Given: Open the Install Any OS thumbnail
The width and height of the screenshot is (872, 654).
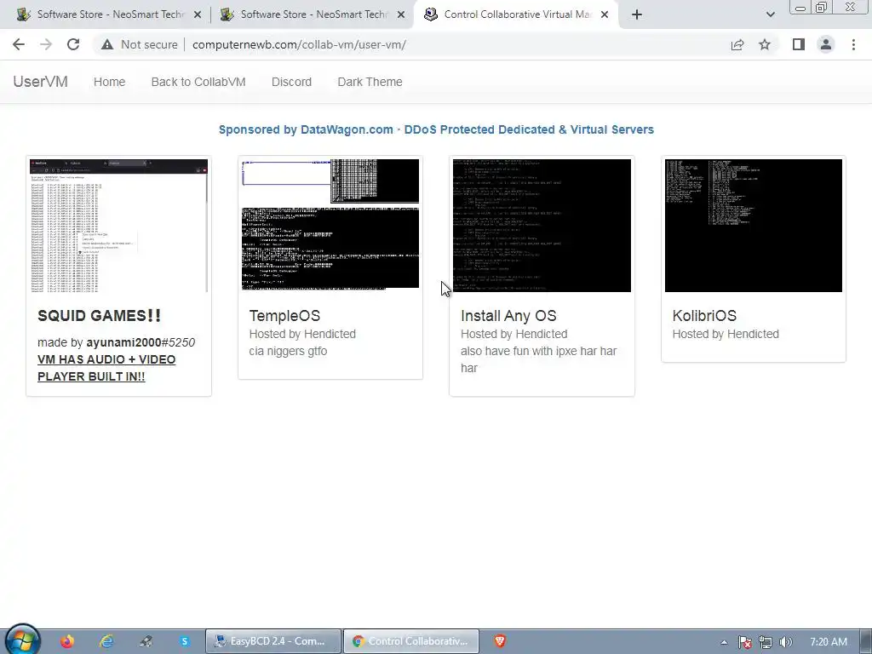Looking at the screenshot, I should tap(542, 225).
